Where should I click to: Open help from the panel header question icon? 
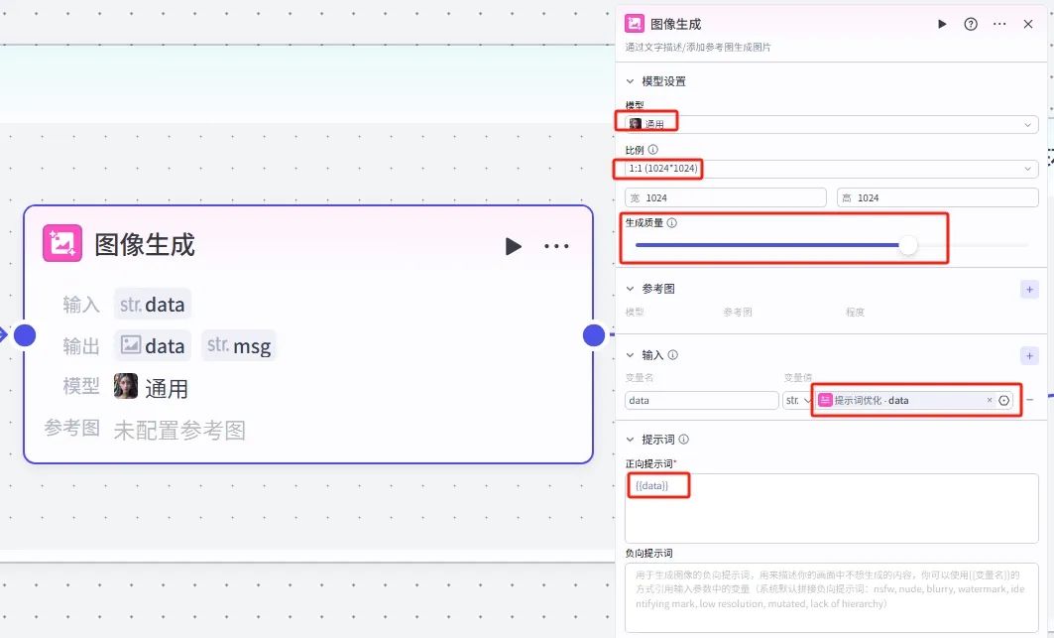tap(971, 24)
